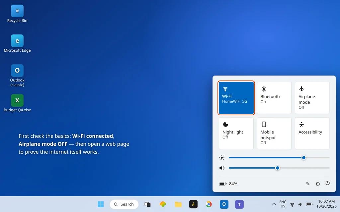
Task: Click the taskbar Search box
Action: pyautogui.click(x=124, y=204)
